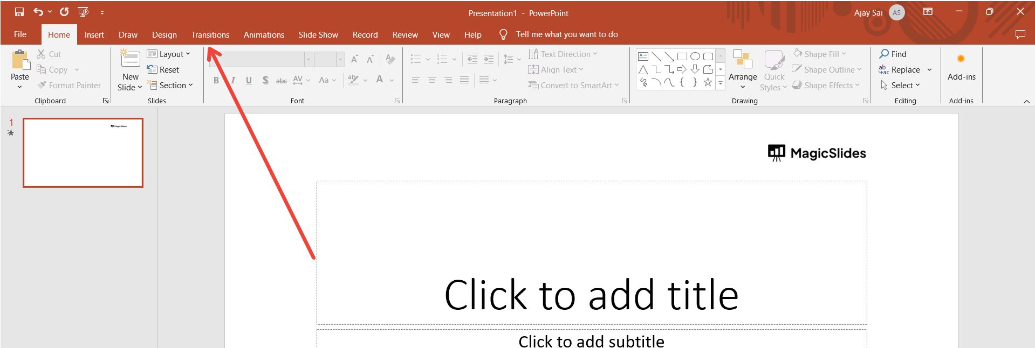
Task: Add a New Slide
Action: [x=130, y=59]
